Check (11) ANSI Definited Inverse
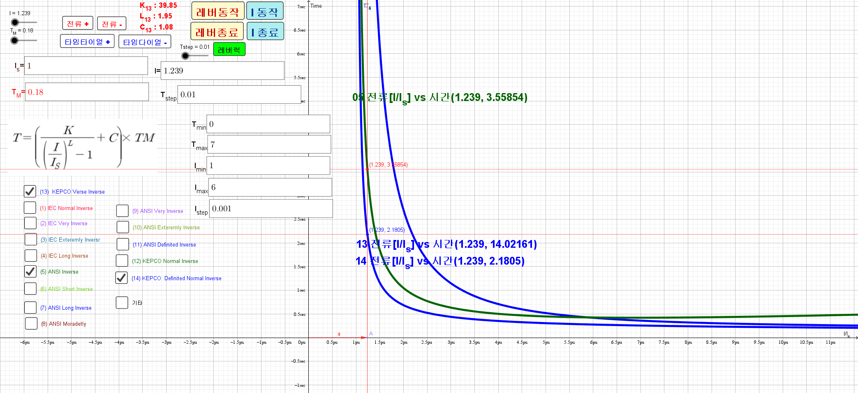This screenshot has width=858, height=393. (123, 244)
